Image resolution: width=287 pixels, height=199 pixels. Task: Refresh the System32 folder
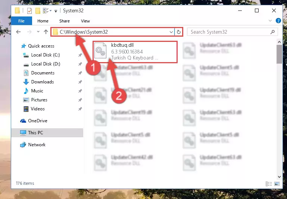(x=179, y=32)
